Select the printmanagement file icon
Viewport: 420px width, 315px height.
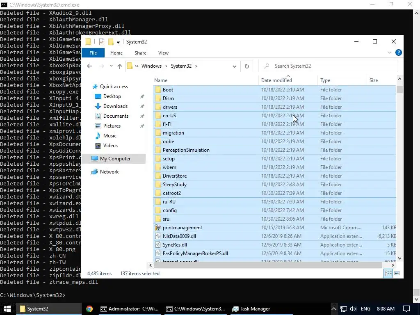click(x=158, y=228)
